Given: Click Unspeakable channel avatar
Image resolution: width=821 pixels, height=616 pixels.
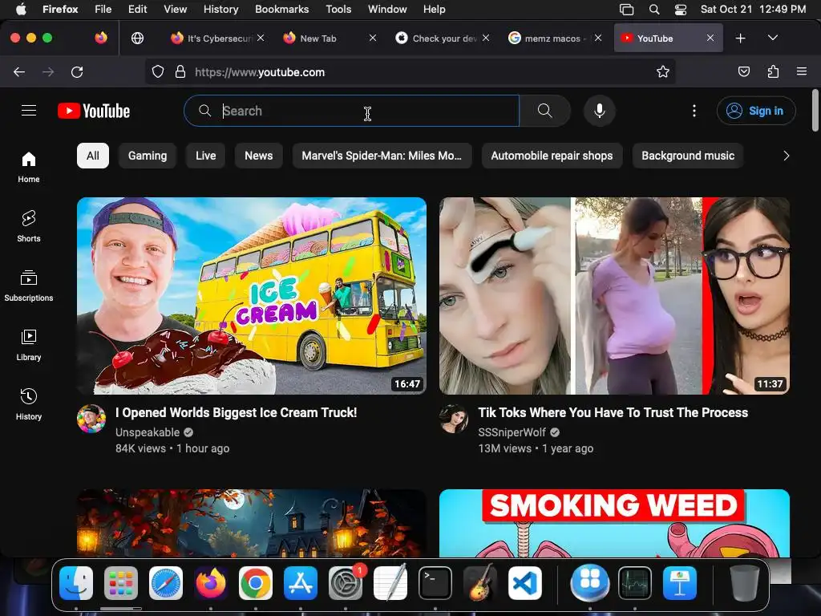Looking at the screenshot, I should tap(91, 419).
